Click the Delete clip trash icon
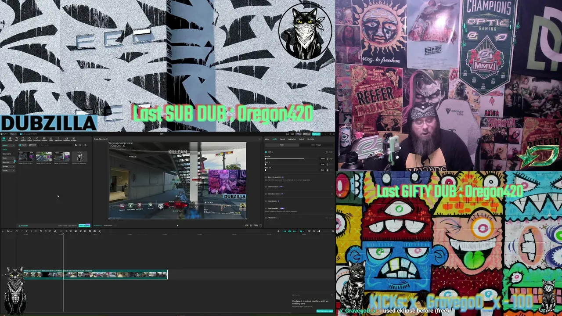The width and height of the screenshot is (562, 316). (x=41, y=231)
